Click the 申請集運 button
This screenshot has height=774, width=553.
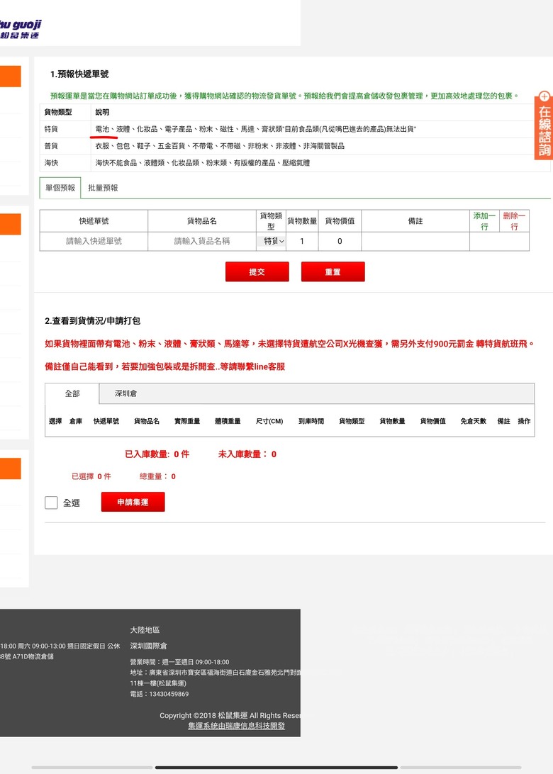pyautogui.click(x=133, y=502)
